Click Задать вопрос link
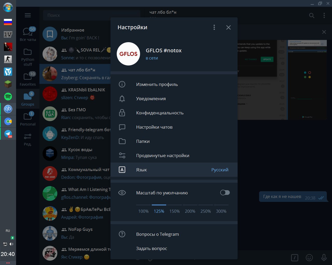Viewport: 332px width, 265px height. pos(174,248)
